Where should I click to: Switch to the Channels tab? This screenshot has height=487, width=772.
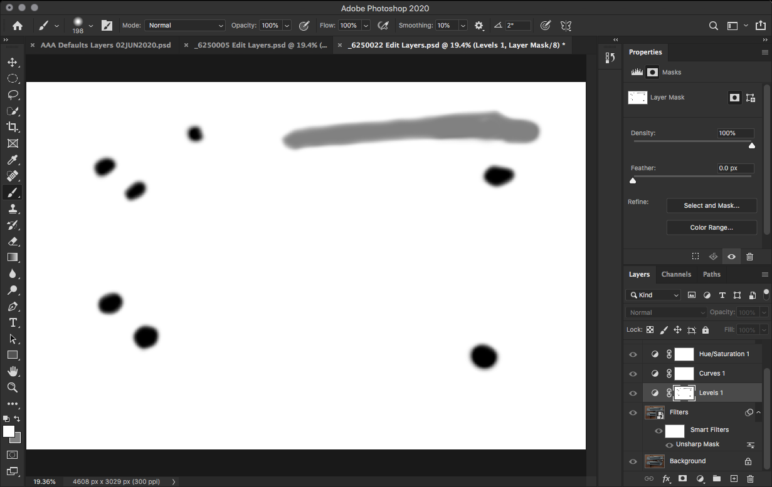676,274
